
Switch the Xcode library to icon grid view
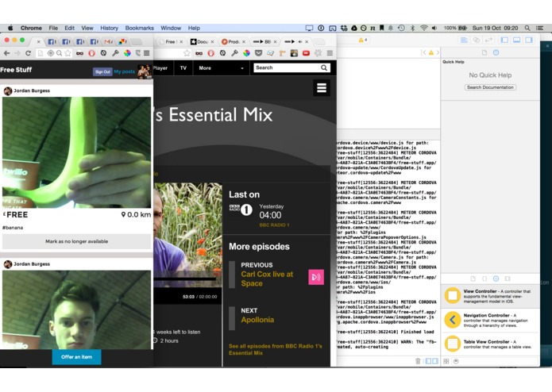click(x=446, y=361)
